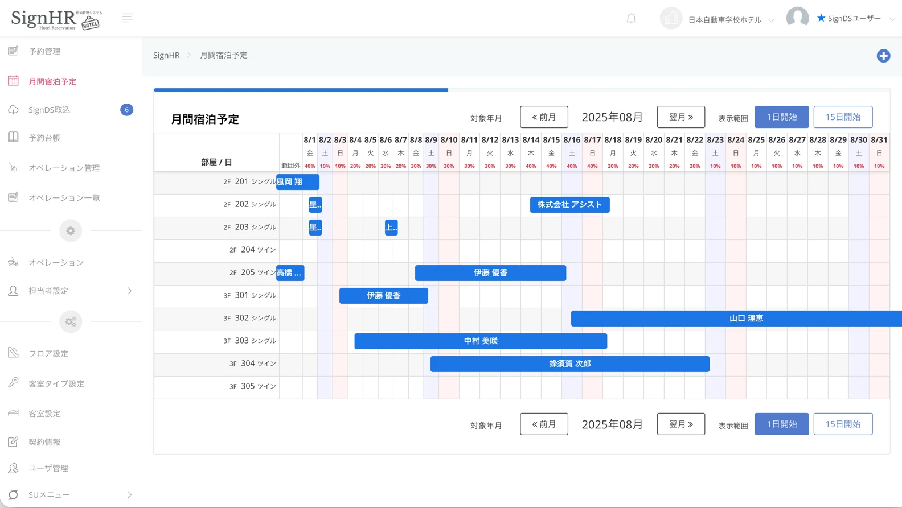Click the top 前月 button
902x508 pixels.
pos(544,117)
